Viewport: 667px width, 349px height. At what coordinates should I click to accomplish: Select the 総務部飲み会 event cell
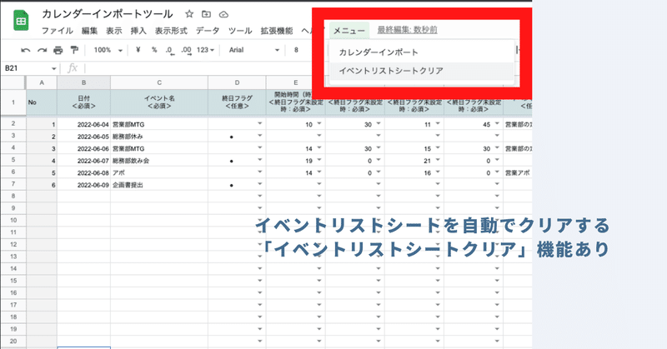click(x=159, y=161)
